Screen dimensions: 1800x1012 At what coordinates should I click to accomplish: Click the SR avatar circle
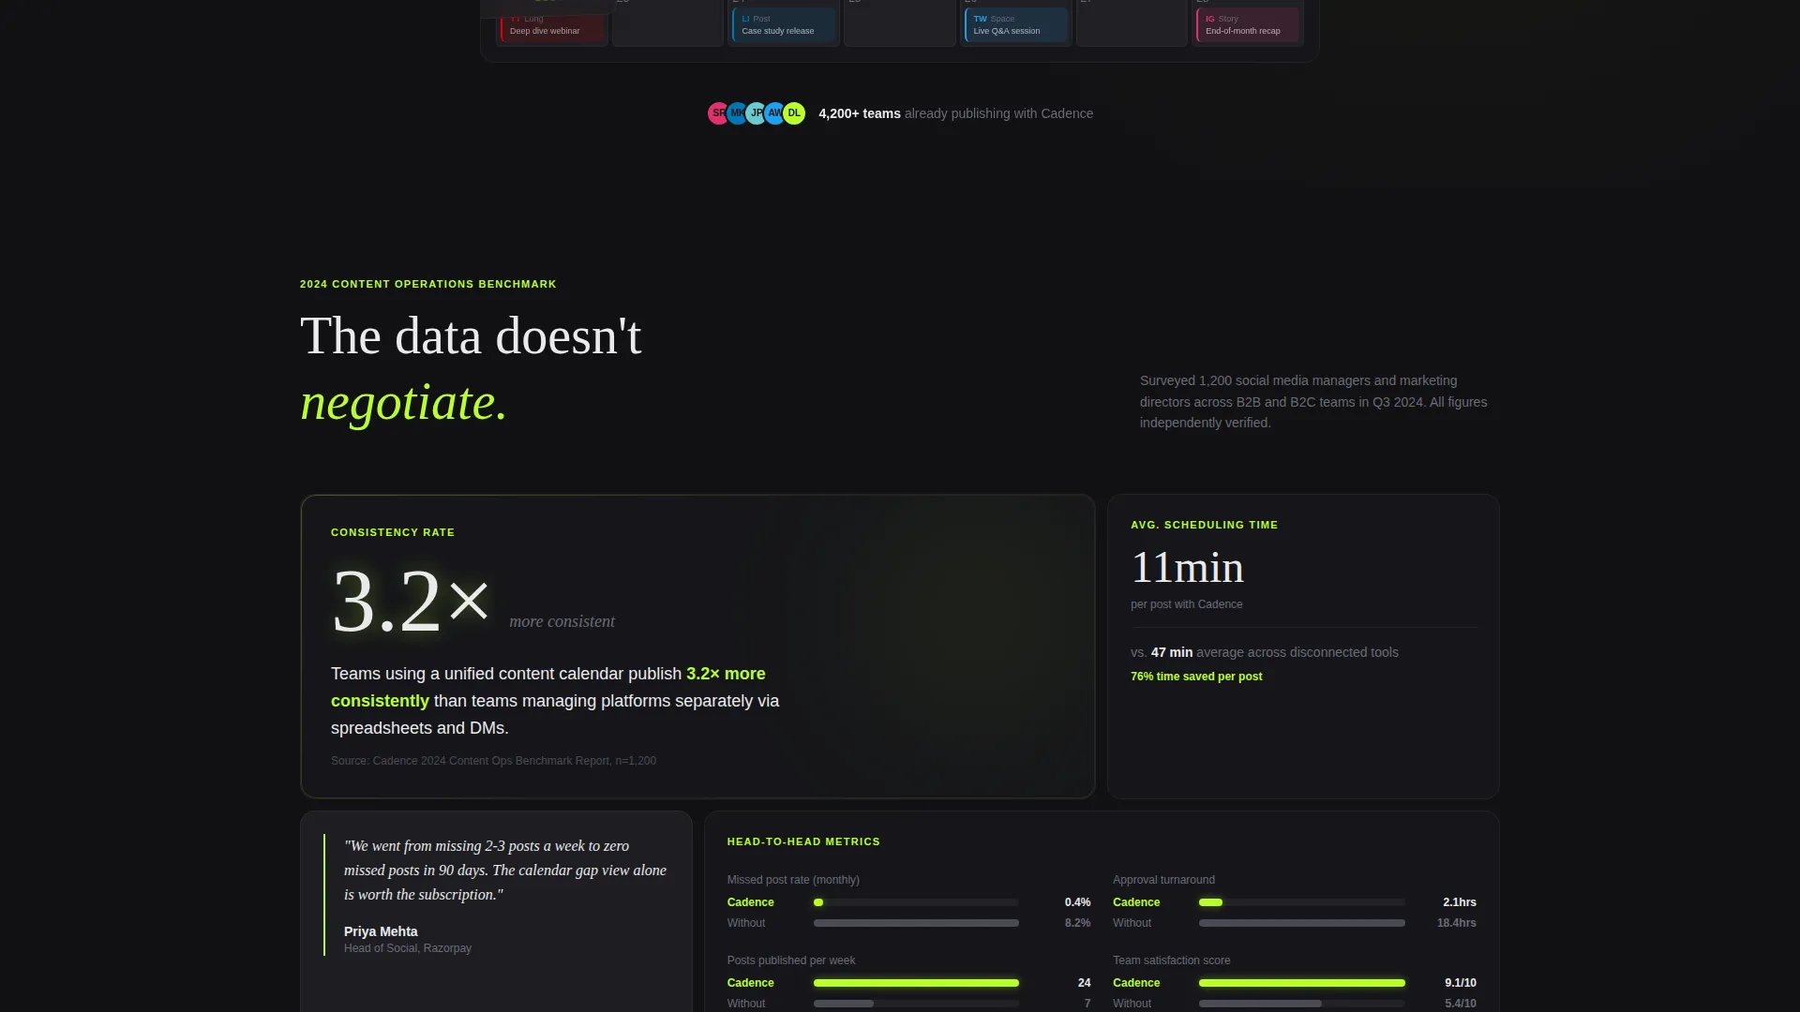pos(718,113)
